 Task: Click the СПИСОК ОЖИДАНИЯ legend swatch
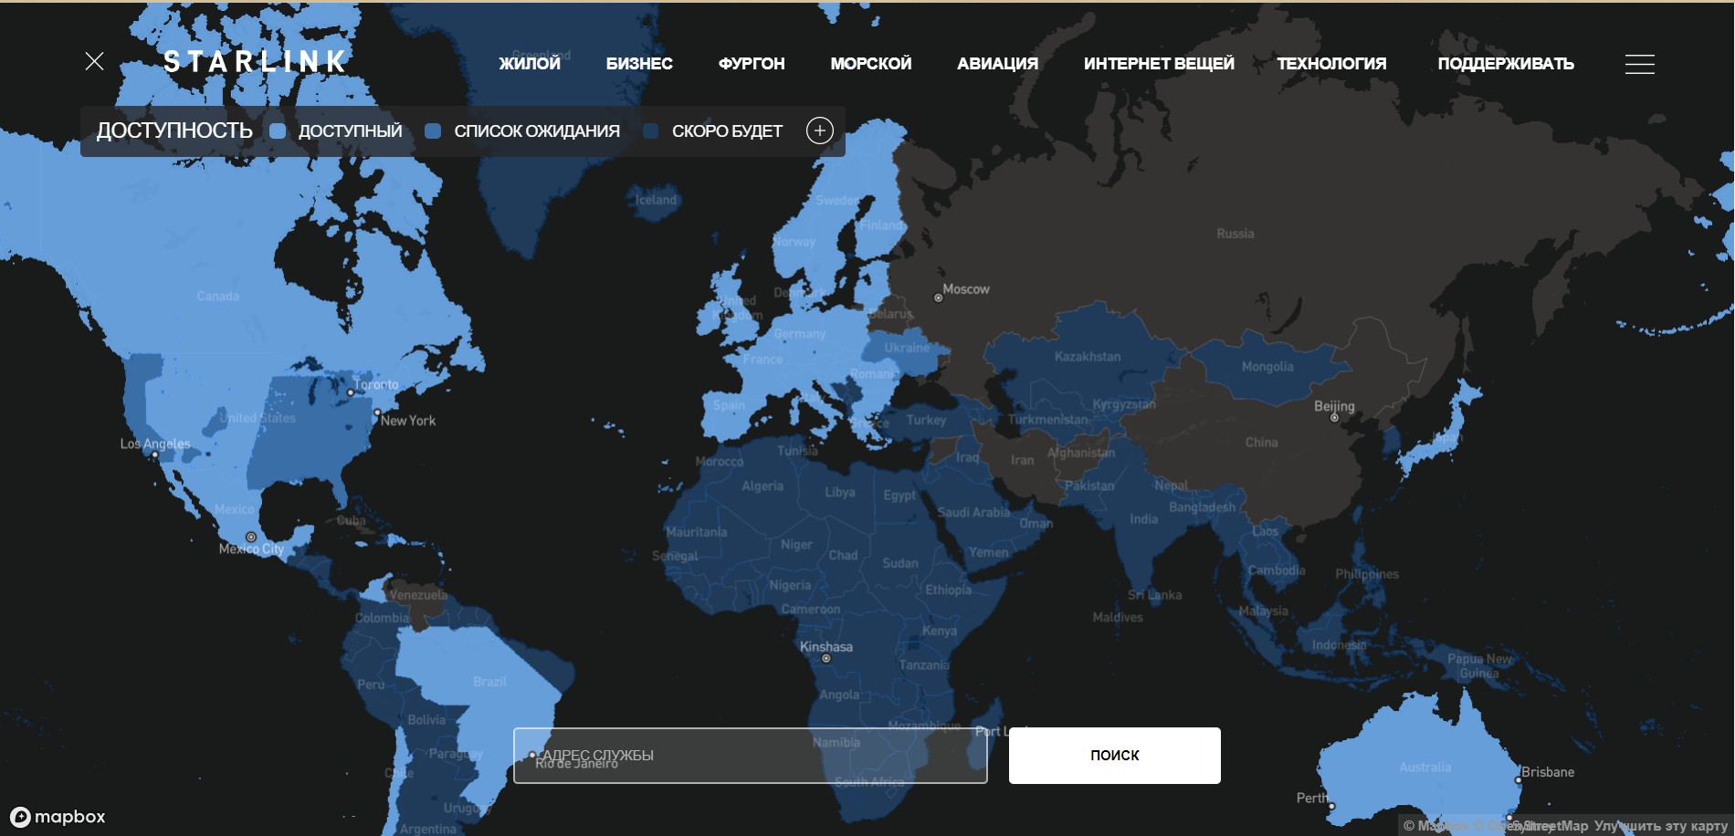coord(434,131)
